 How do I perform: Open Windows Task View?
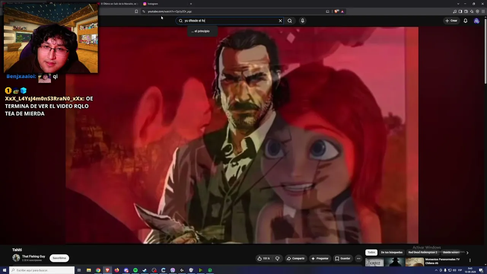79,270
